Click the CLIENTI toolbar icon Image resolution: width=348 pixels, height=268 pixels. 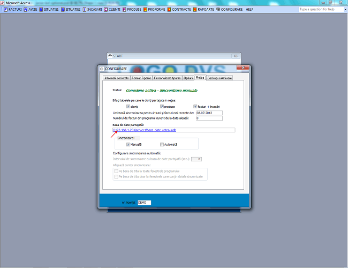coord(106,9)
